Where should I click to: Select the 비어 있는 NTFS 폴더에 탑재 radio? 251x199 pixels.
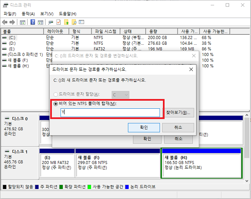pyautogui.click(x=55, y=104)
